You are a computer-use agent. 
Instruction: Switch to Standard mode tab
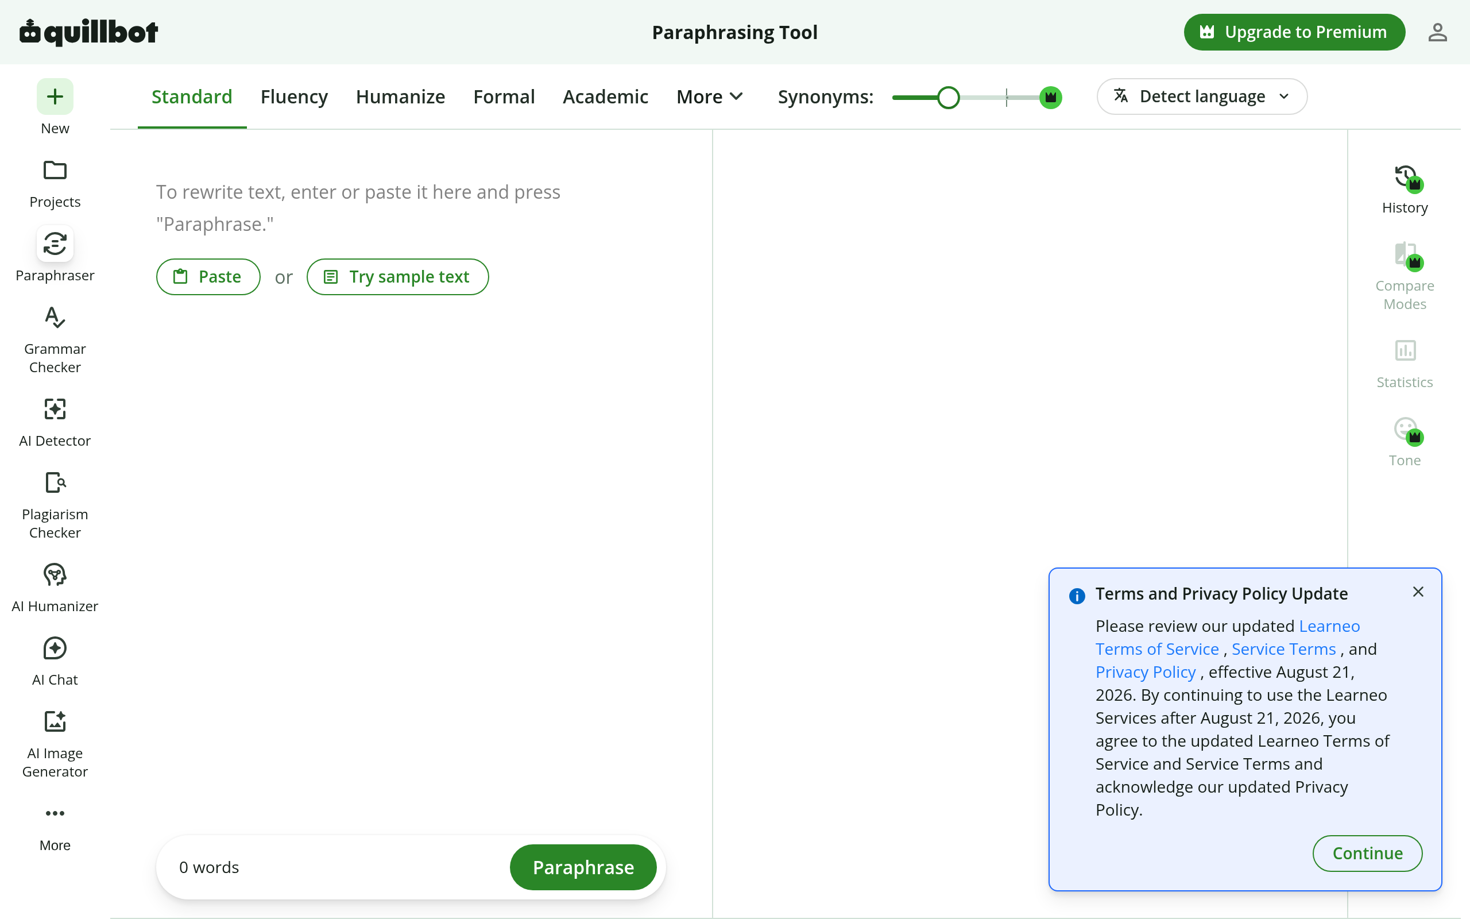click(192, 96)
